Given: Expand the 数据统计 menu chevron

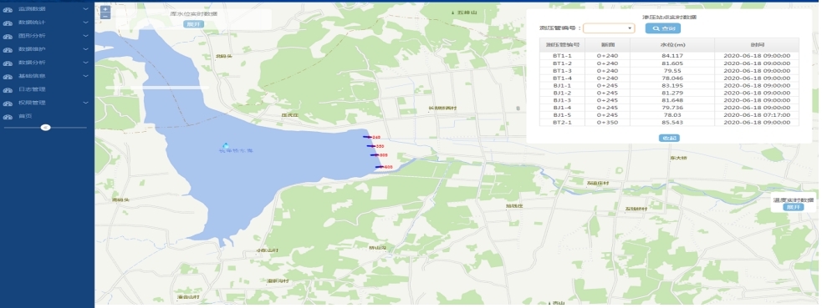Looking at the screenshot, I should (85, 23).
